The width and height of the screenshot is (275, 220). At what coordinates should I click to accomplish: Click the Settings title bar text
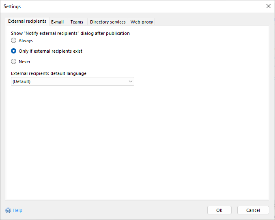click(x=12, y=6)
